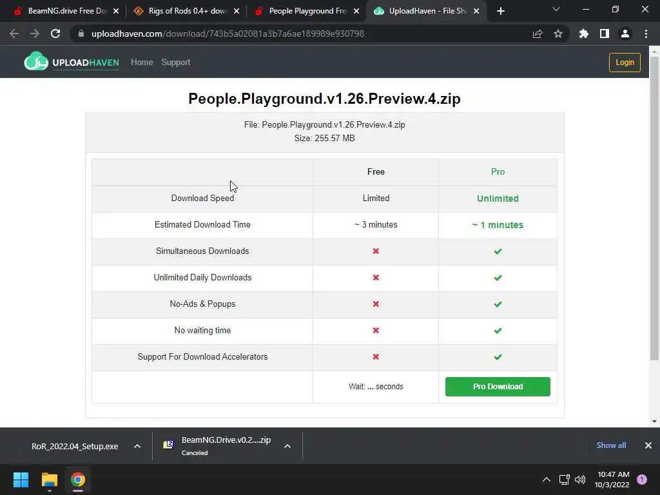Click the ~ 3 minutes cell

click(376, 225)
